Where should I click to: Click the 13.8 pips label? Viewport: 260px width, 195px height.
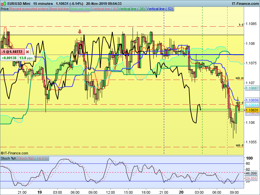click(x=26, y=58)
